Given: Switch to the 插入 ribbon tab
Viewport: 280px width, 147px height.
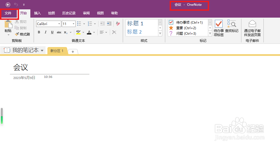Looking at the screenshot, I should (x=38, y=13).
